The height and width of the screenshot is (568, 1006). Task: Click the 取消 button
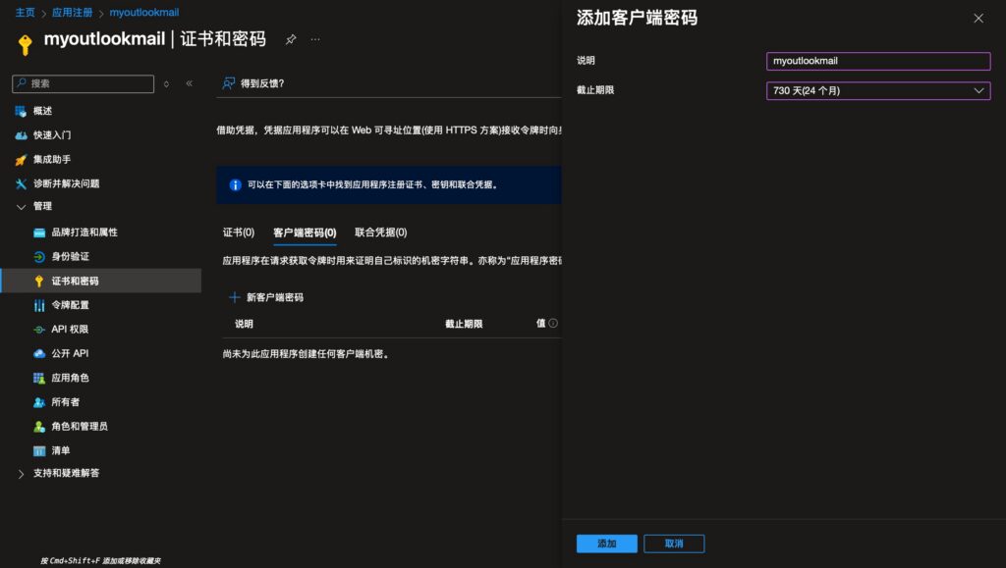(674, 543)
